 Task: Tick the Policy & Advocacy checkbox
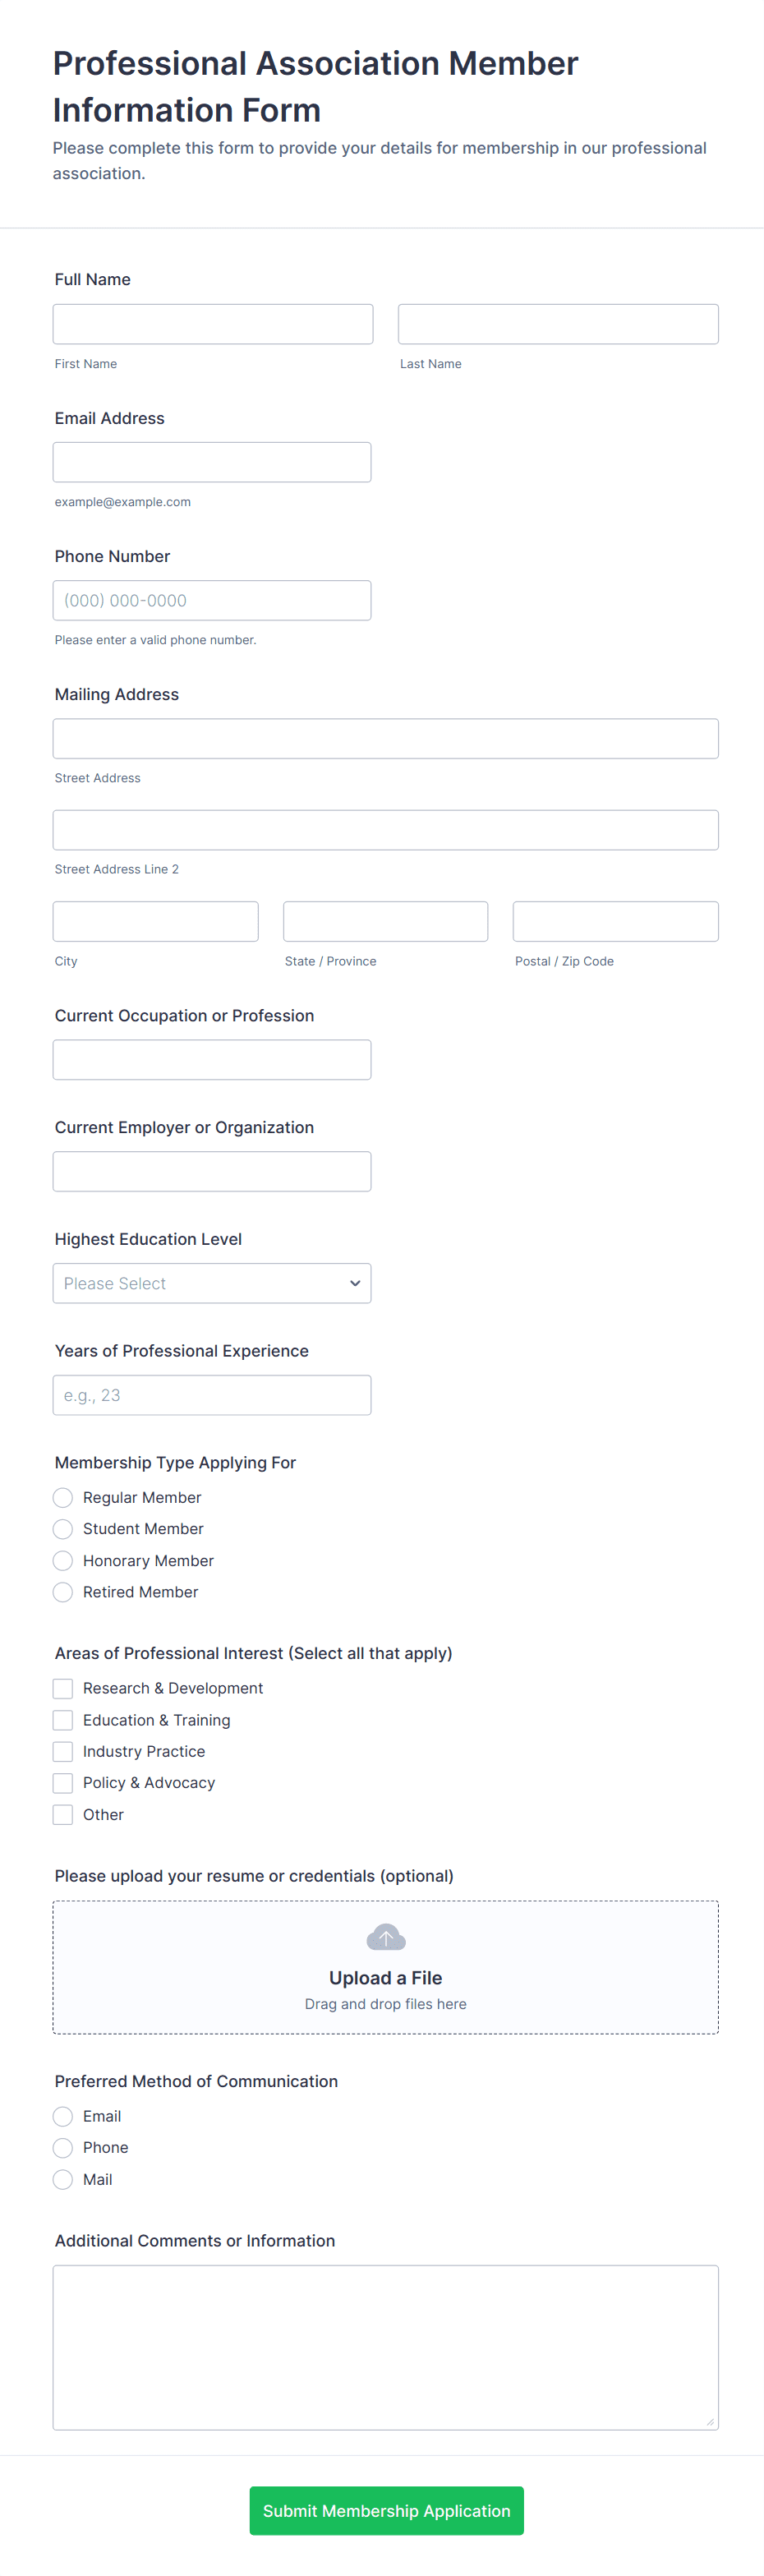click(x=63, y=1782)
